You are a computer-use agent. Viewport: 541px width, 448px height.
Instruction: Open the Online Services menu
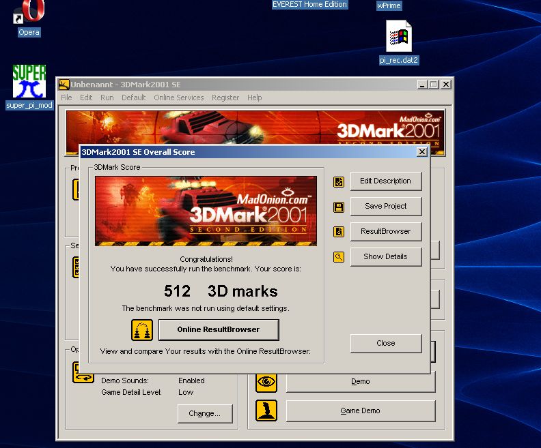179,98
